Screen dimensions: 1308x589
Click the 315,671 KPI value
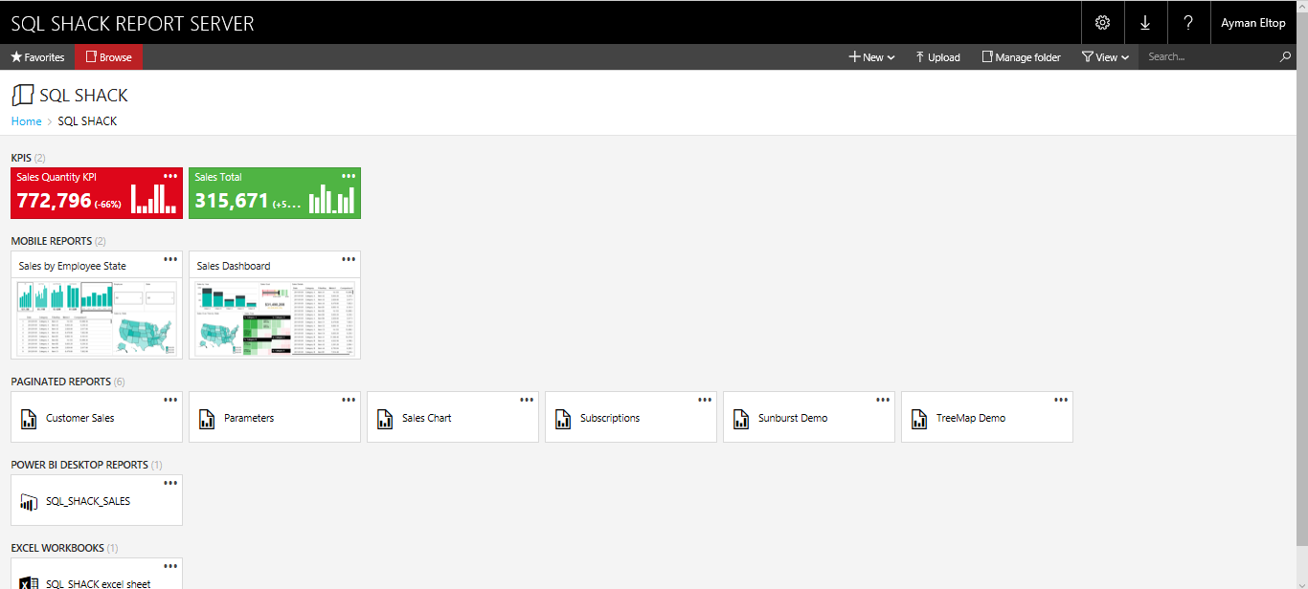232,201
